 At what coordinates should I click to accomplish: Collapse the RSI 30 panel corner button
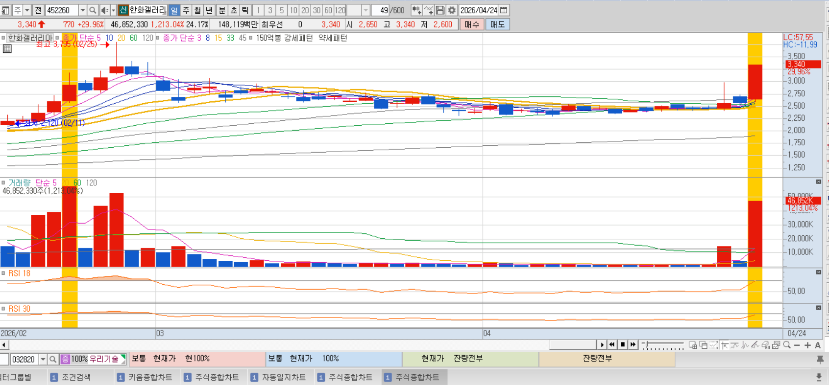(x=819, y=308)
